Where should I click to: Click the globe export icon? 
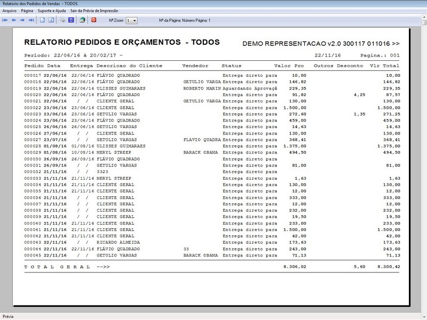82,20
